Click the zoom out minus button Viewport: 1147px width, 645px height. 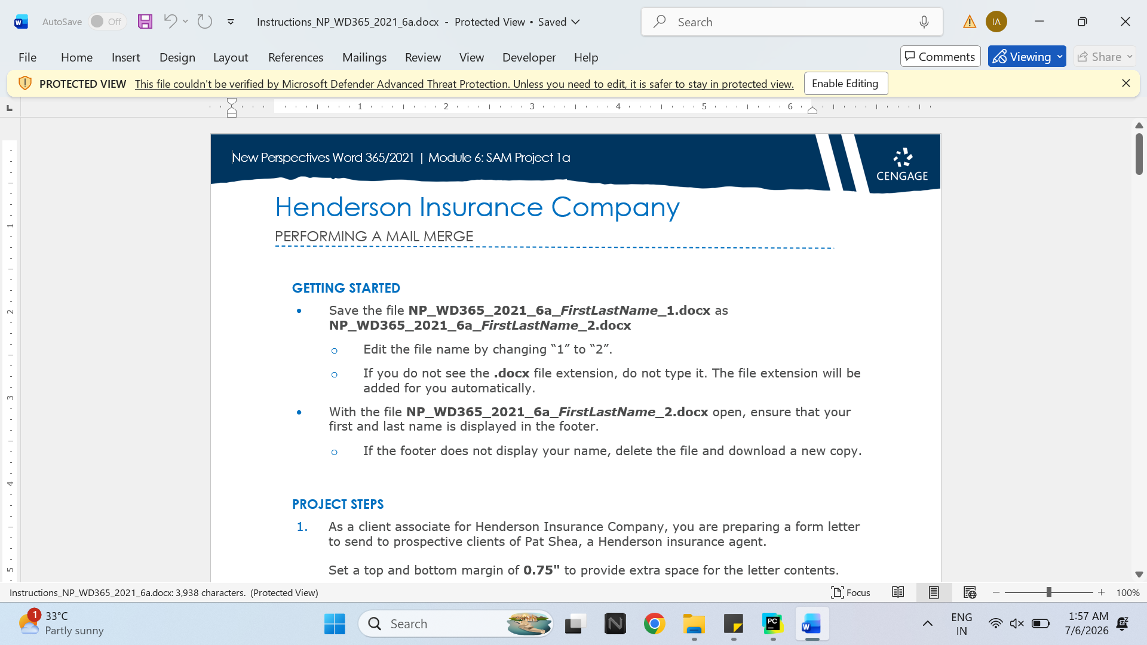pos(996,592)
